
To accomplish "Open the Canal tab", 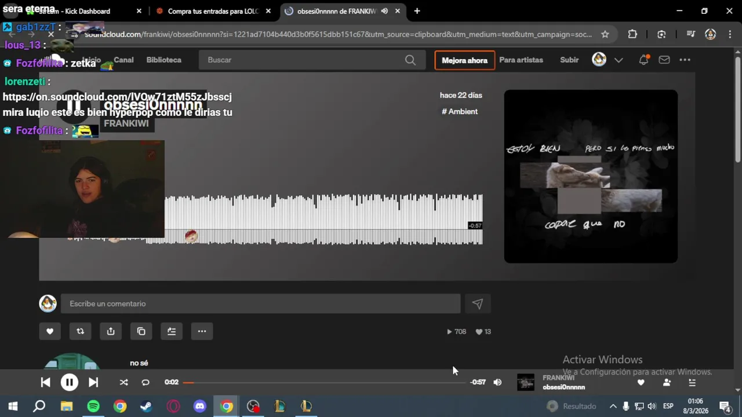I will click(123, 60).
